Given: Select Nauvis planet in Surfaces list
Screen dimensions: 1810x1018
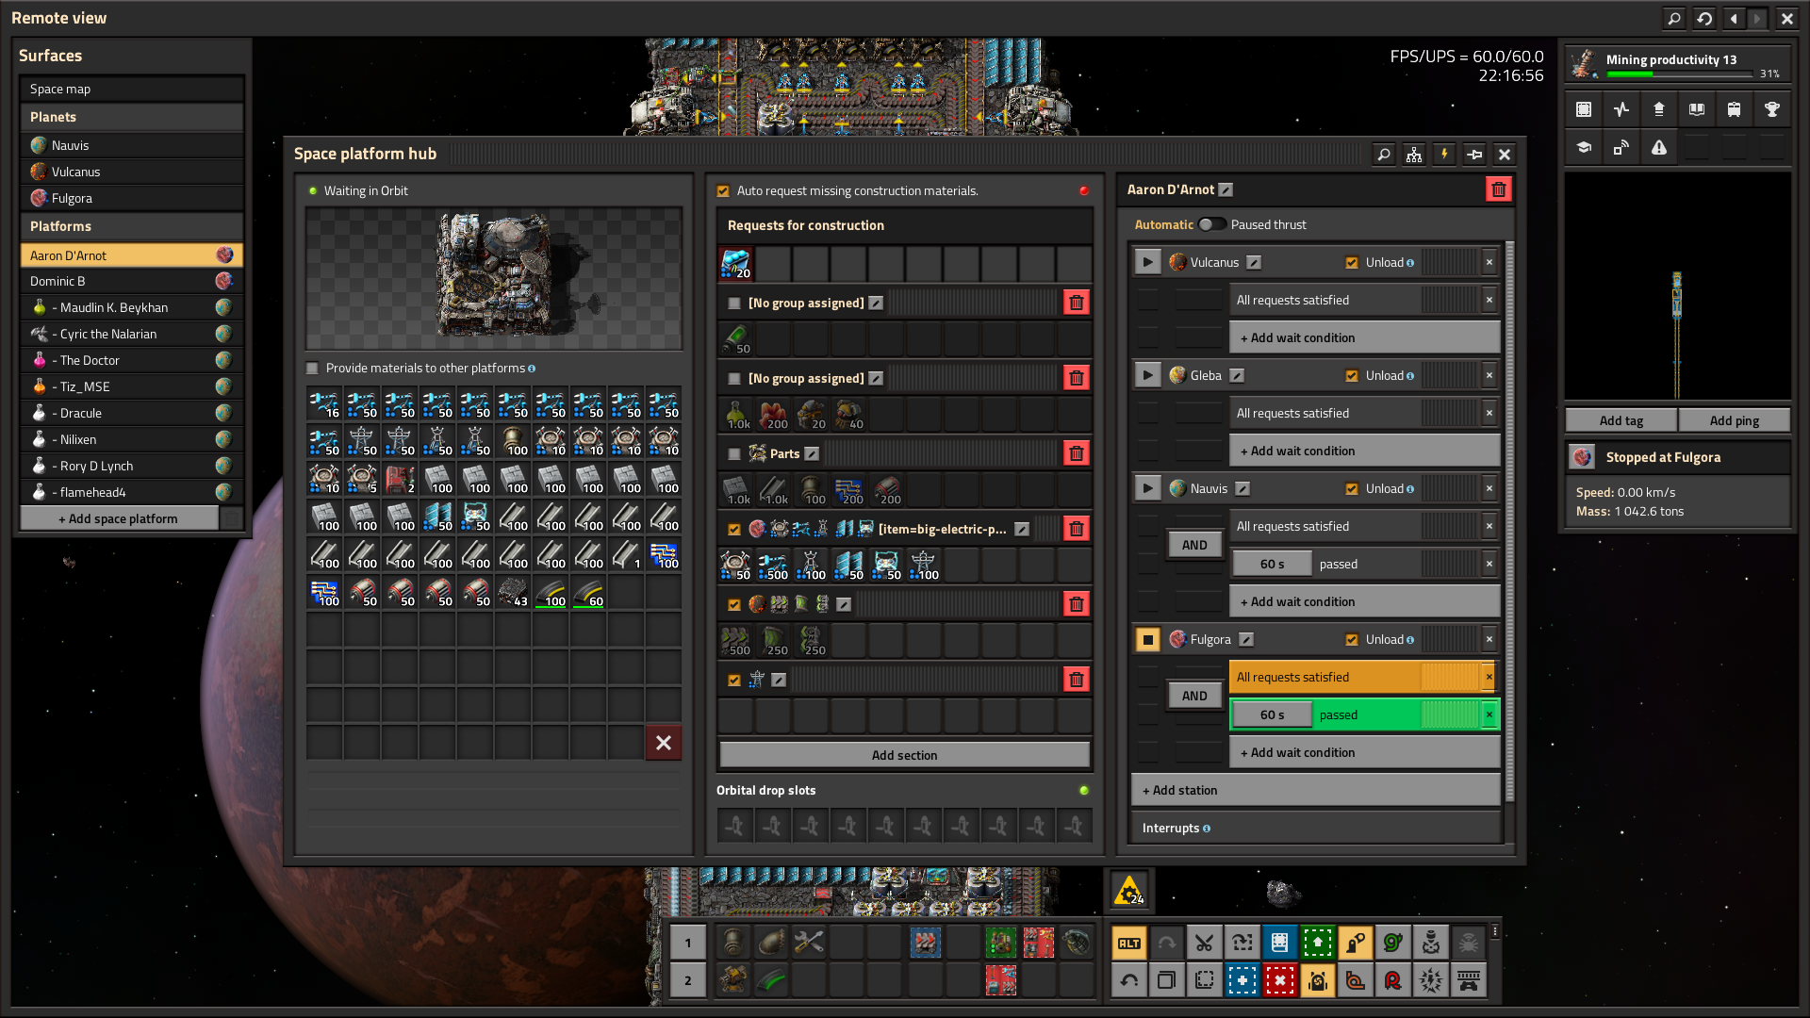Looking at the screenshot, I should [132, 145].
